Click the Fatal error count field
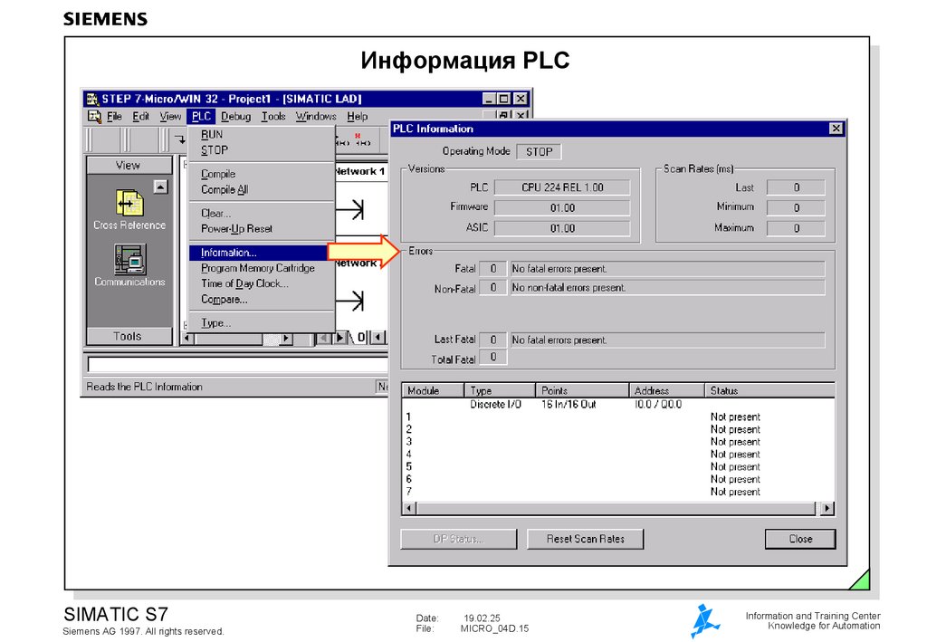Viewport: 927px width, 642px height. coord(492,269)
